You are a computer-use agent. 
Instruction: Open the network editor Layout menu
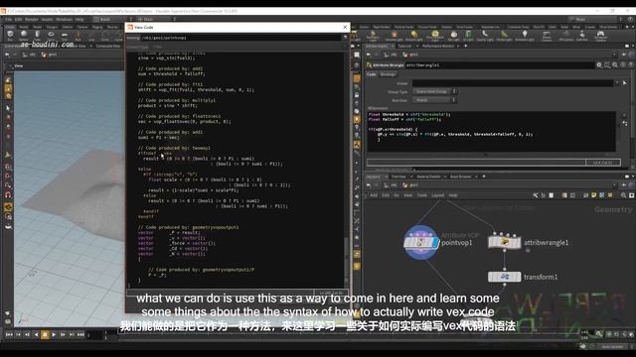point(437,195)
